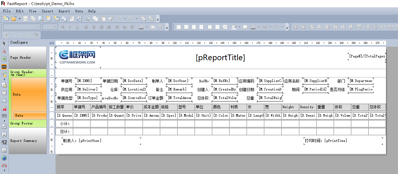Open the font size combo box
398x174 pixels.
point(50,27)
